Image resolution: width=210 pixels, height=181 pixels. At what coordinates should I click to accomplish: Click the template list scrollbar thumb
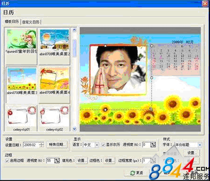[75, 48]
